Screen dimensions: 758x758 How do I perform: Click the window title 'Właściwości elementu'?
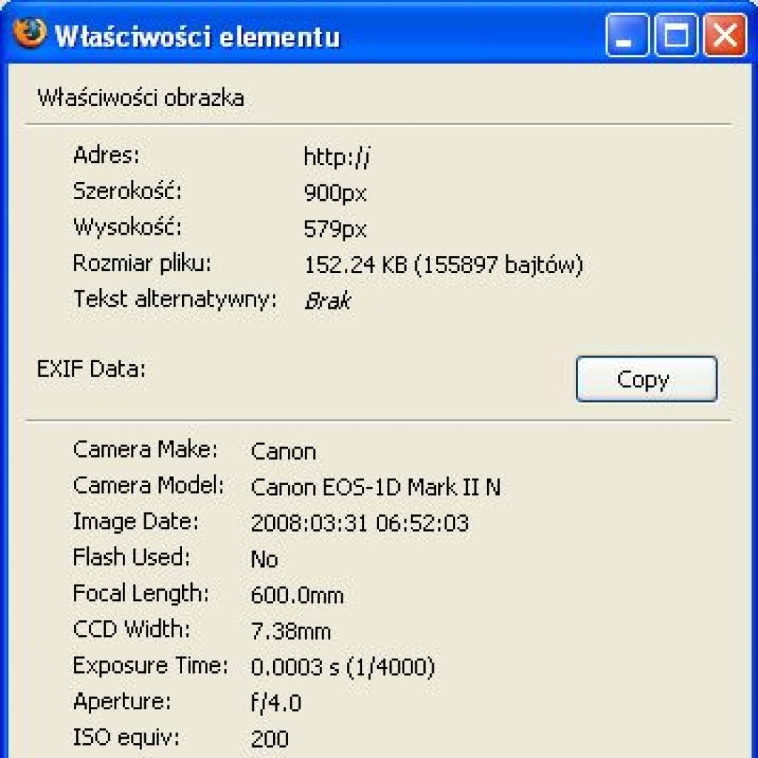(x=198, y=36)
